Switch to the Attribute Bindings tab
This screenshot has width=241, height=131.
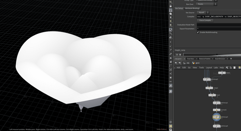192,8
